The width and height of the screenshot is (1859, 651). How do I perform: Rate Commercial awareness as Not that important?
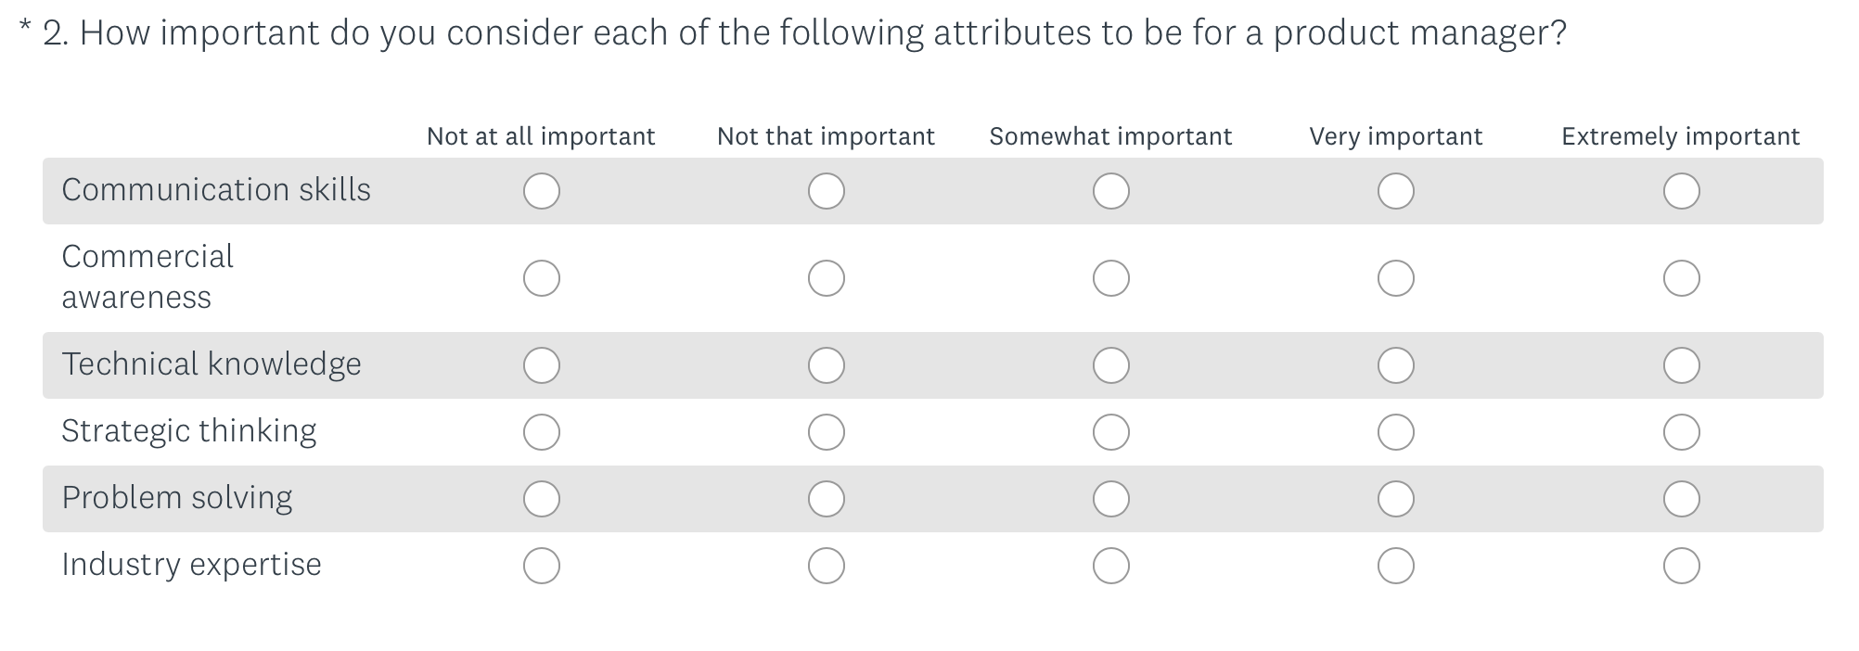826,278
